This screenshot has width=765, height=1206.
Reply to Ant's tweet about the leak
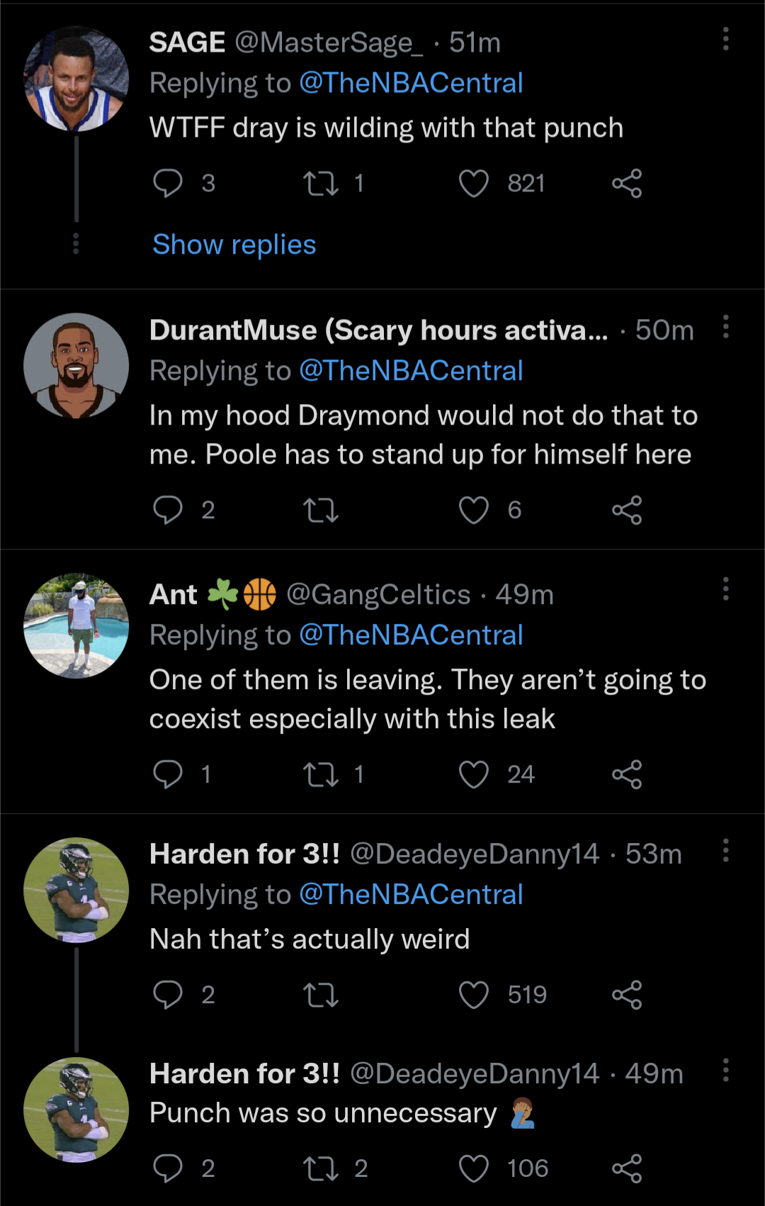168,774
